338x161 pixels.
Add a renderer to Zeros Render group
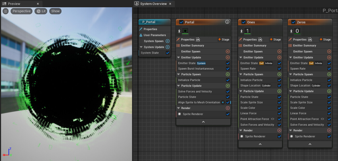point(329,130)
